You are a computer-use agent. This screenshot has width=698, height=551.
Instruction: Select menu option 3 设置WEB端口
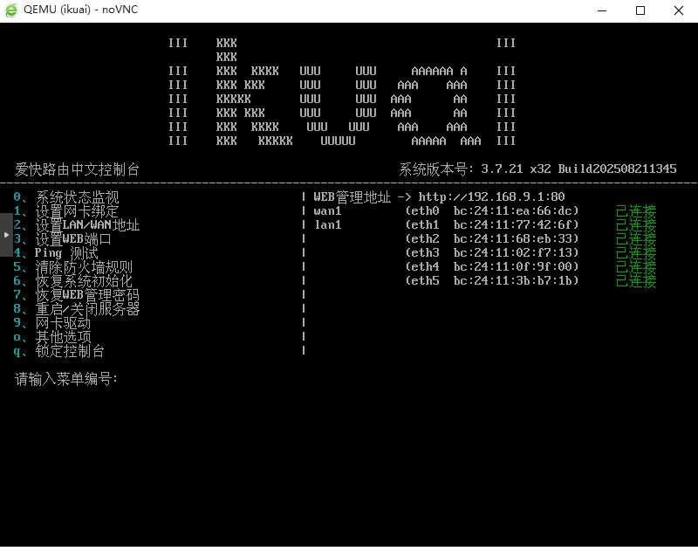coord(62,239)
